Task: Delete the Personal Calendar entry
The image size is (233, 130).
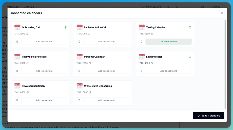Action: pyautogui.click(x=79, y=71)
